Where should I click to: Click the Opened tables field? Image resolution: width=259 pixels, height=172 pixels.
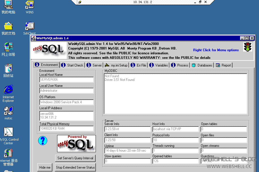coord(176,161)
